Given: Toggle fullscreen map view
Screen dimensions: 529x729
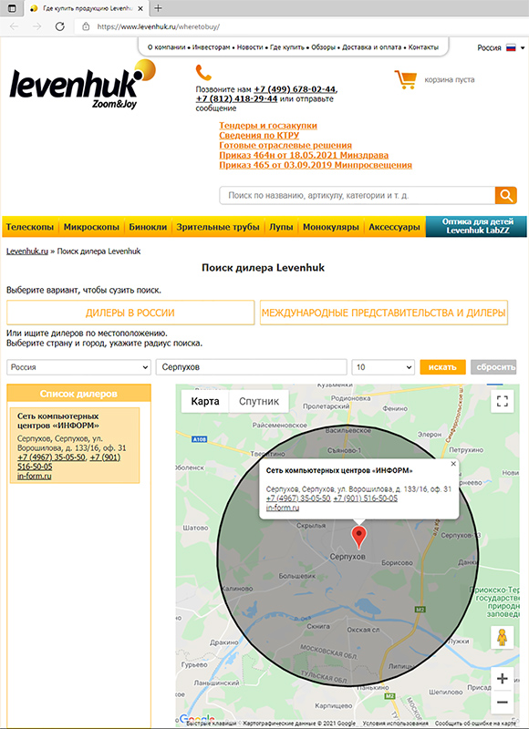Looking at the screenshot, I should (502, 401).
